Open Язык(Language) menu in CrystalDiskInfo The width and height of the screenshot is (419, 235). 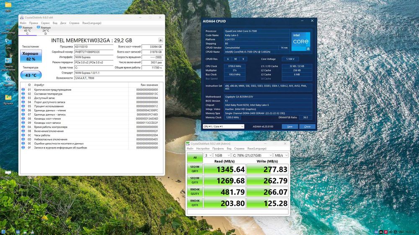pos(92,23)
